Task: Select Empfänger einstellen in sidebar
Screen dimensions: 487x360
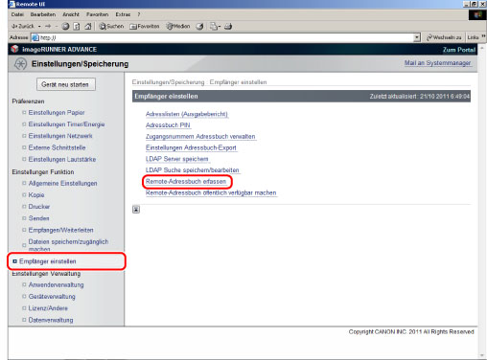Action: pos(48,261)
